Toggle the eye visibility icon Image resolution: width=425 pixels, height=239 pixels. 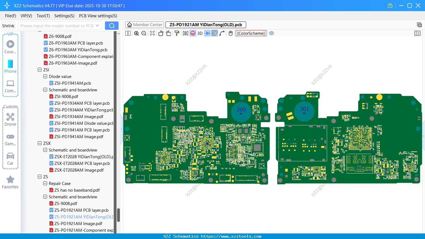click(272, 33)
